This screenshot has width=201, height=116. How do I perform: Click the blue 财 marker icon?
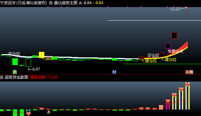click(x=114, y=72)
